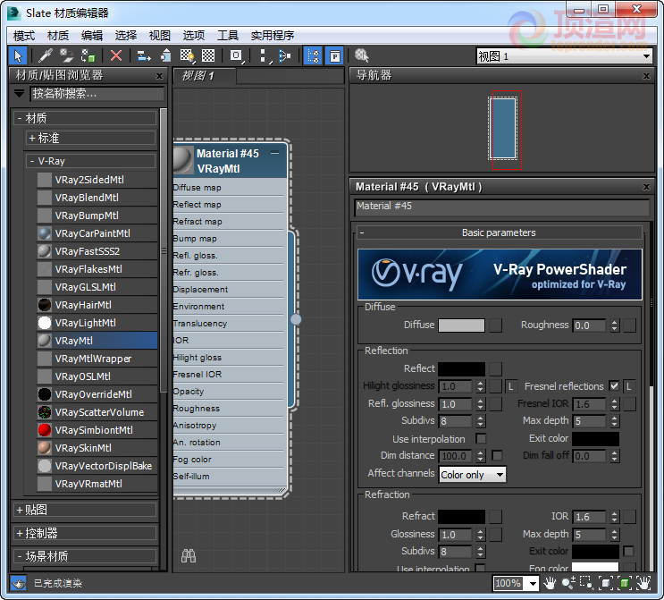Pick material from object with eyedropper
Screen dimensions: 664x600
pyautogui.click(x=46, y=56)
